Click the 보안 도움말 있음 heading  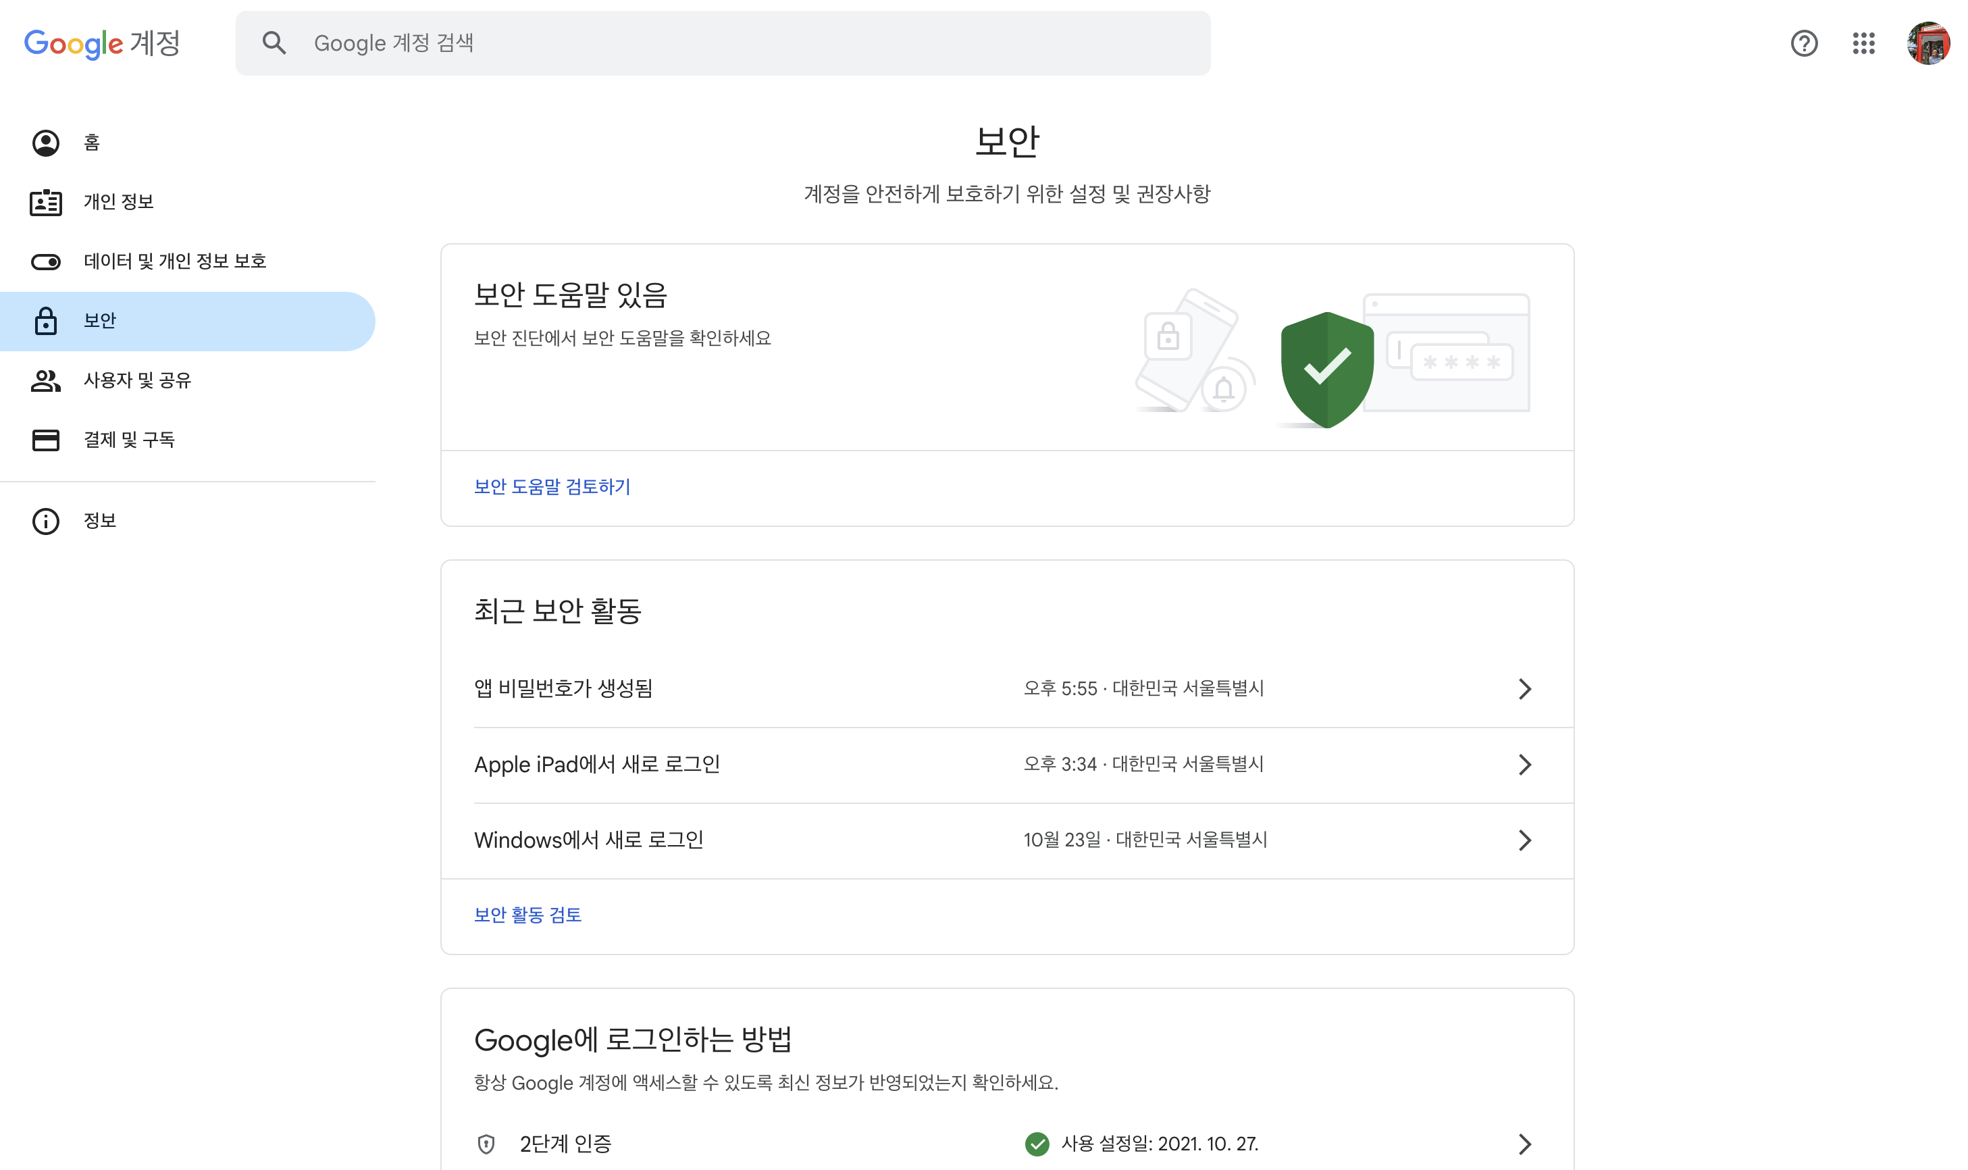[571, 295]
